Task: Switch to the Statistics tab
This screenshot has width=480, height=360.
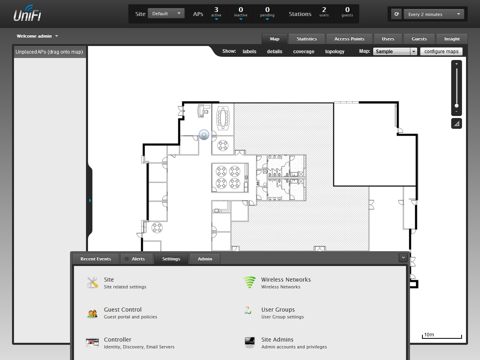Action: (x=307, y=39)
